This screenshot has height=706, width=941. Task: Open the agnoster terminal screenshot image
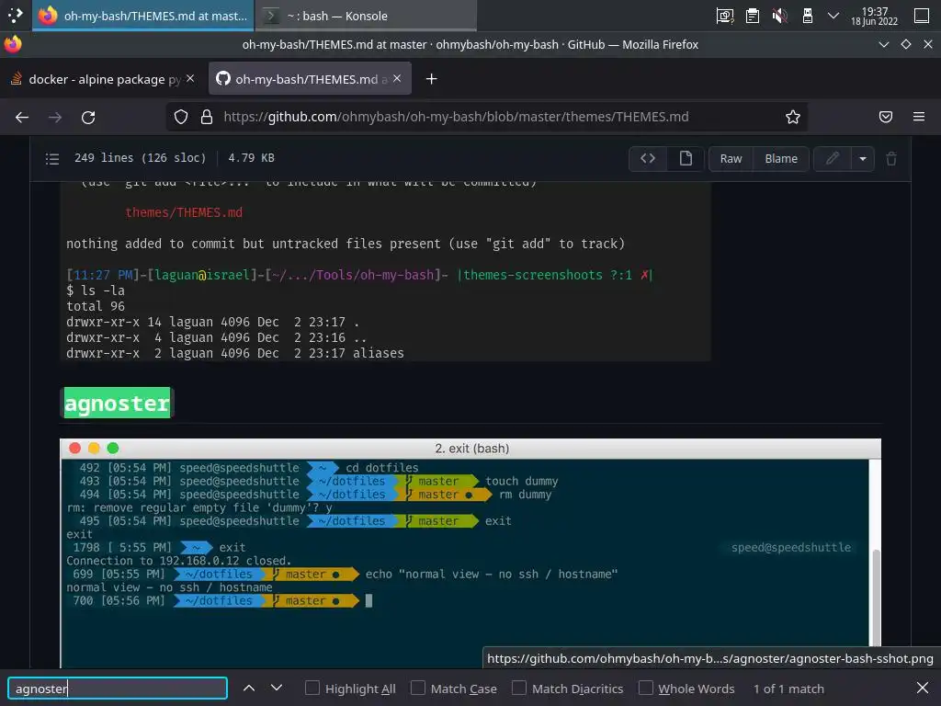point(470,552)
